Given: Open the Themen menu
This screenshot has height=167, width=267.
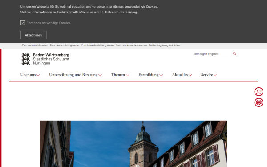Looking at the screenshot, I should click(x=118, y=75).
